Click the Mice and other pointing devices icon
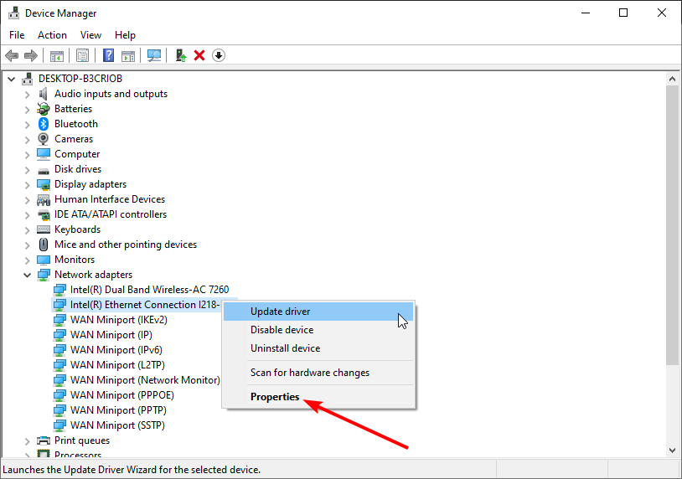Viewport: 682px width, 479px height. pos(44,245)
